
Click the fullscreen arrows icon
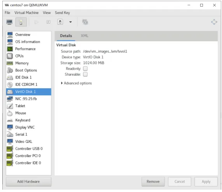pyautogui.click(x=214, y=22)
